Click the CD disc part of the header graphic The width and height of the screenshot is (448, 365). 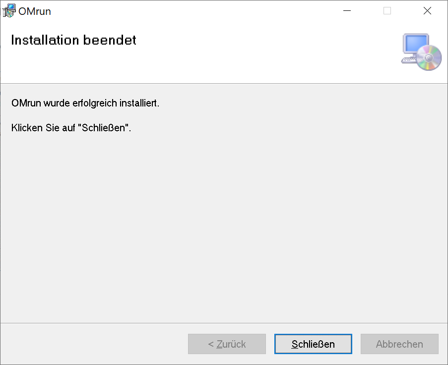[430, 58]
